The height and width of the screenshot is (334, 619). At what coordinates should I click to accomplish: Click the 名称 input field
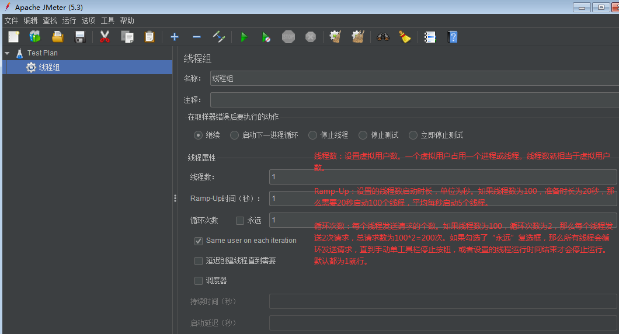pos(415,78)
